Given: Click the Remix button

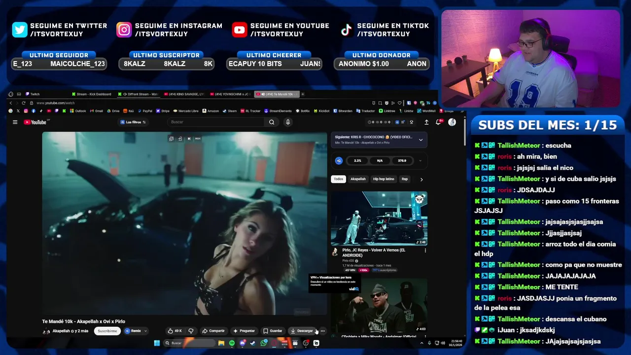Looking at the screenshot, I should pyautogui.click(x=133, y=331).
